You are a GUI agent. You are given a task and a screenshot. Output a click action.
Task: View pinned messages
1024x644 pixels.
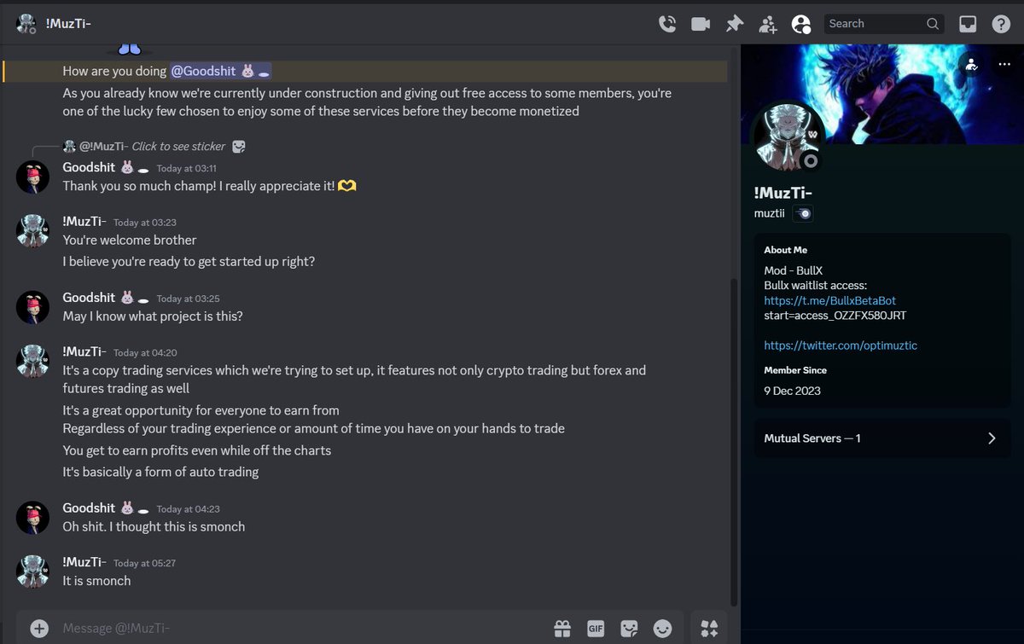tap(734, 23)
